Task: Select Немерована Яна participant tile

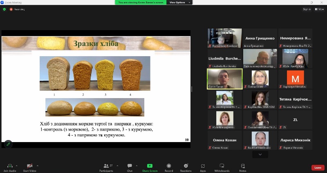Action: click(x=295, y=38)
